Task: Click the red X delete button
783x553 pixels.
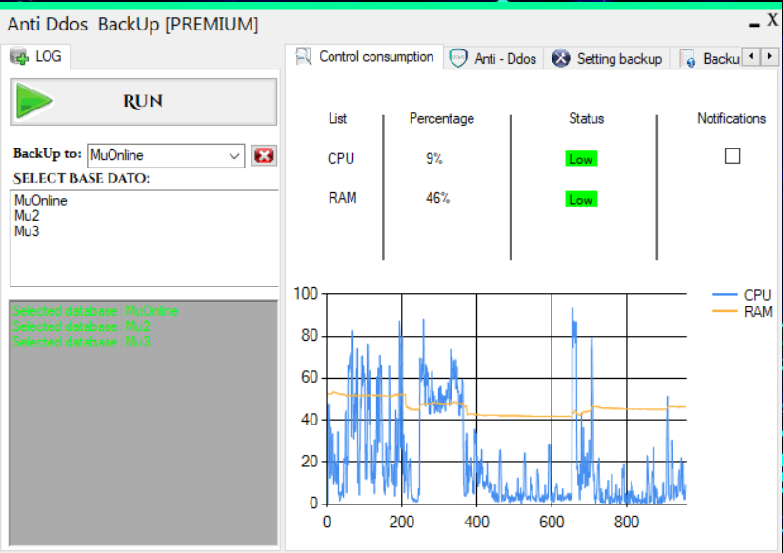Action: point(264,155)
